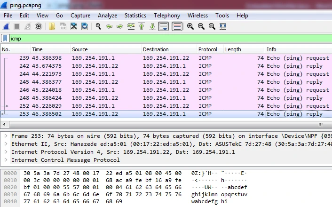The image size is (332, 207).
Task: Restart the current capture icon
Action: coord(28,26)
